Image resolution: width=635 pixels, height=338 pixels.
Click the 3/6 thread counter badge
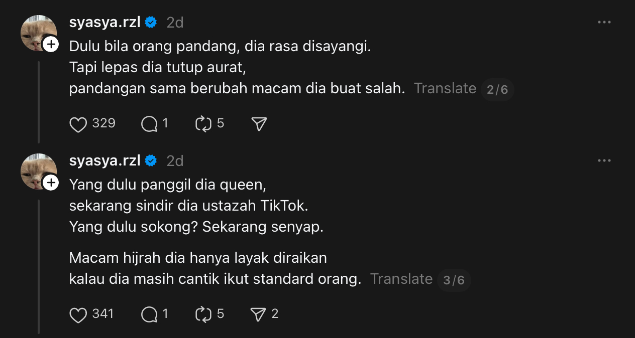[454, 280]
